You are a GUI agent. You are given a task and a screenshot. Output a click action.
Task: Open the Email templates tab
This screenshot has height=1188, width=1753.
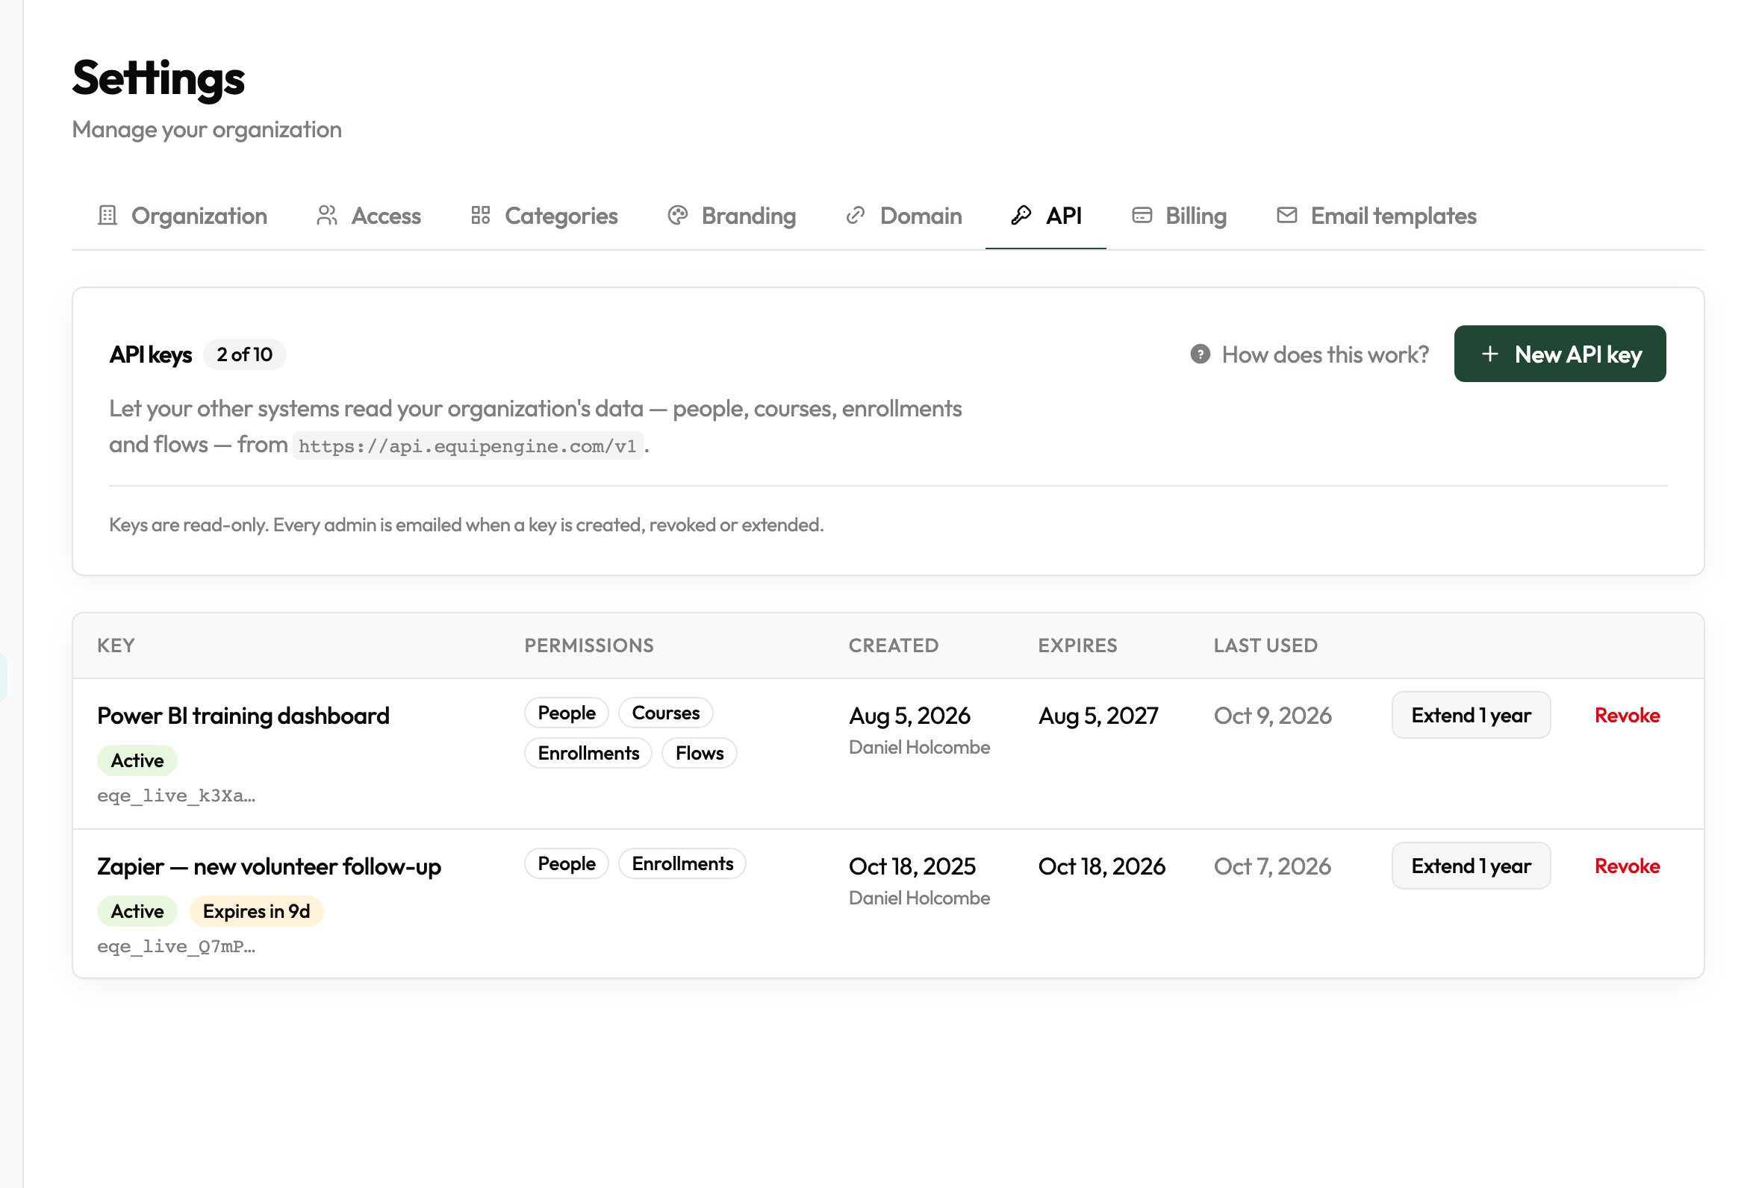click(x=1376, y=216)
